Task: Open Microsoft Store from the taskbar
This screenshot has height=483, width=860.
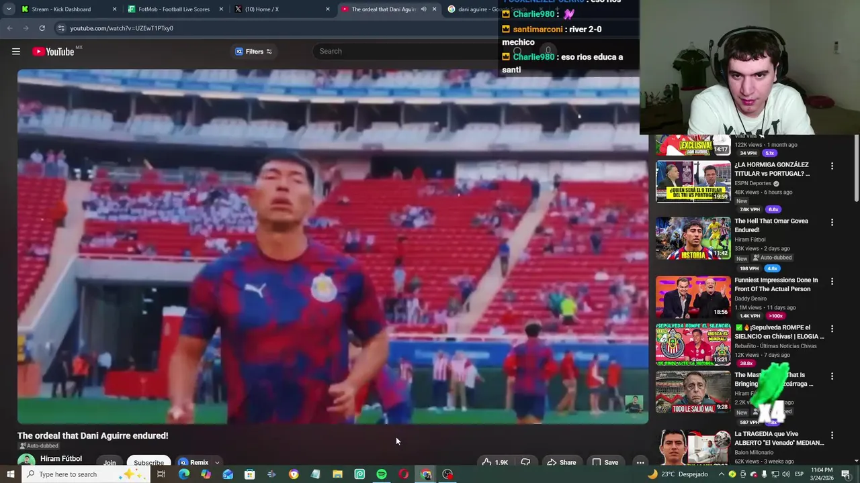Action: click(249, 474)
